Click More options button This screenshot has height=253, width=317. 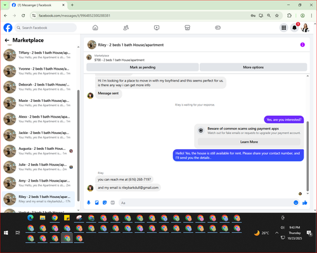pos(253,67)
